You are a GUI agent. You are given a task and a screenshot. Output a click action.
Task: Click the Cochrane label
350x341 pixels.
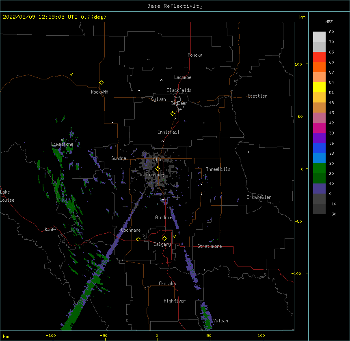131,230
